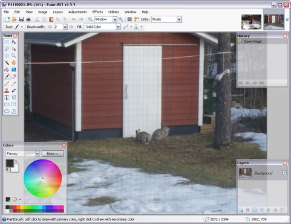Image resolution: width=291 pixels, height=224 pixels.
Task: Switch to the snowy image thumbnail
Action: coord(251,22)
